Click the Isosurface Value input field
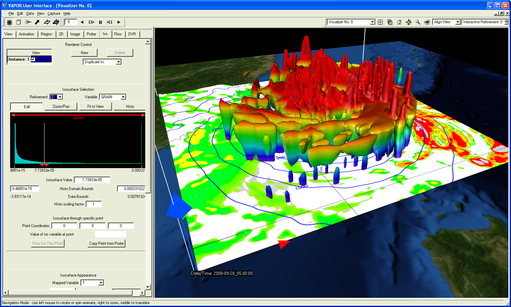The image size is (511, 307). point(92,180)
